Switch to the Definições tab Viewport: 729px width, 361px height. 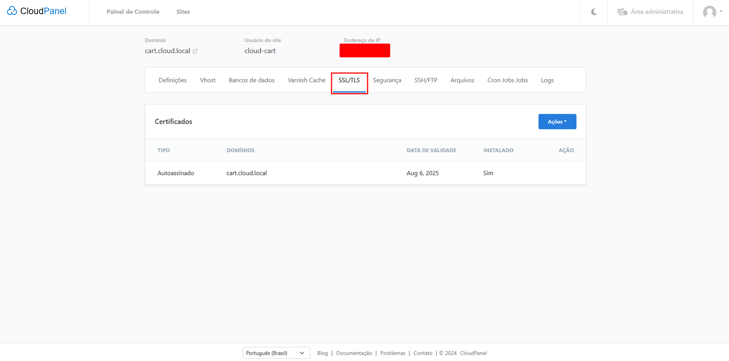173,80
